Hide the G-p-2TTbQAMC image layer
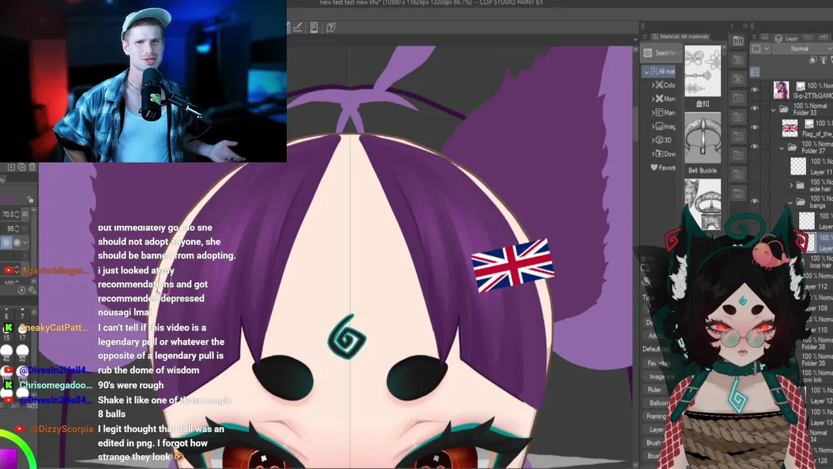Screen dimensions: 833x469 click(755, 90)
